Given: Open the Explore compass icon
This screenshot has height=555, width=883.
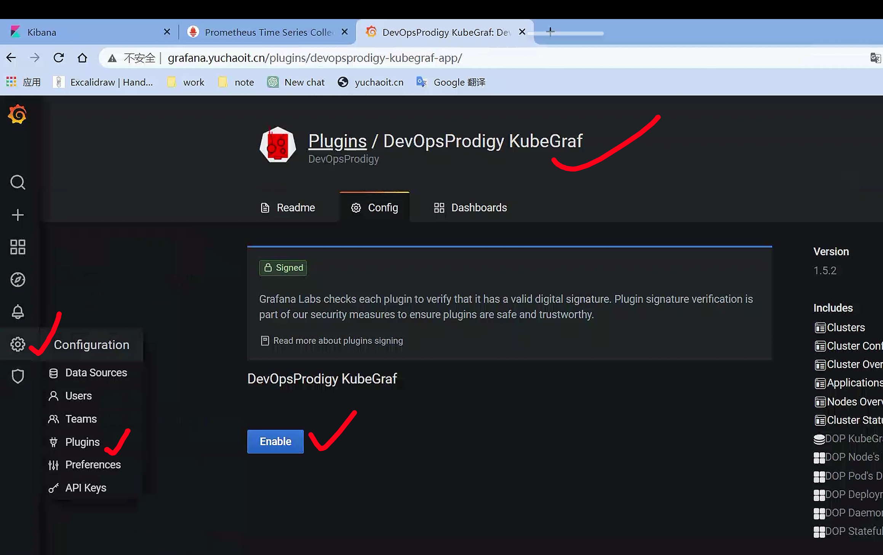Looking at the screenshot, I should (x=18, y=280).
